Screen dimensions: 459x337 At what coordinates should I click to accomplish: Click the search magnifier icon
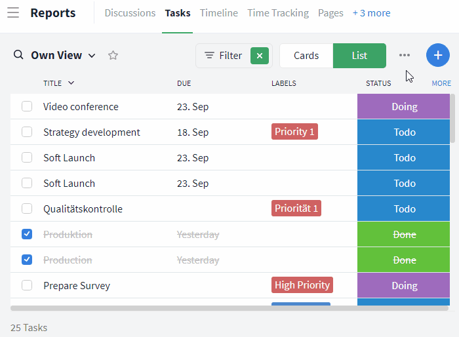tap(18, 55)
